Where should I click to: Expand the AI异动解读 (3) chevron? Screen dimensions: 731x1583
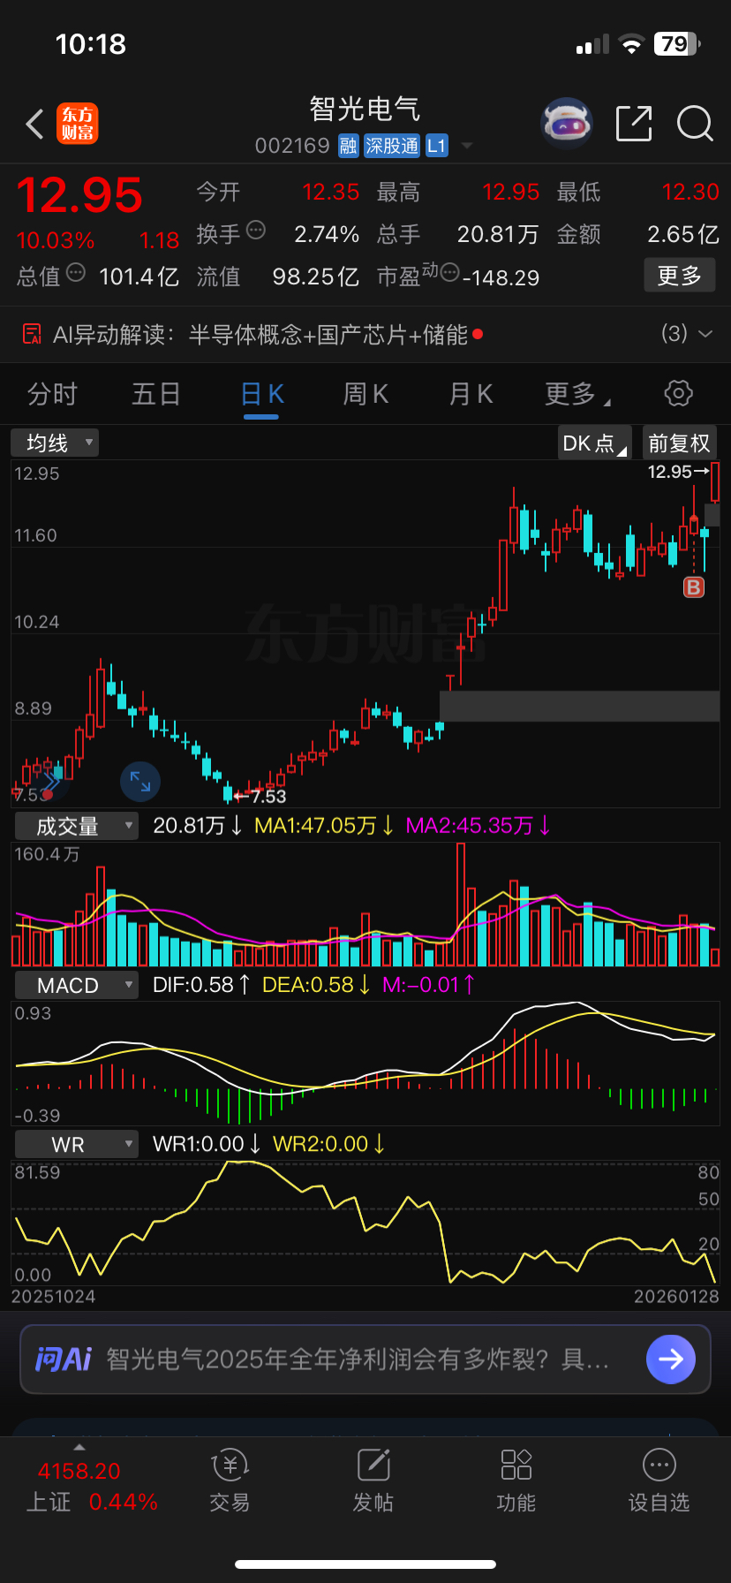(705, 334)
